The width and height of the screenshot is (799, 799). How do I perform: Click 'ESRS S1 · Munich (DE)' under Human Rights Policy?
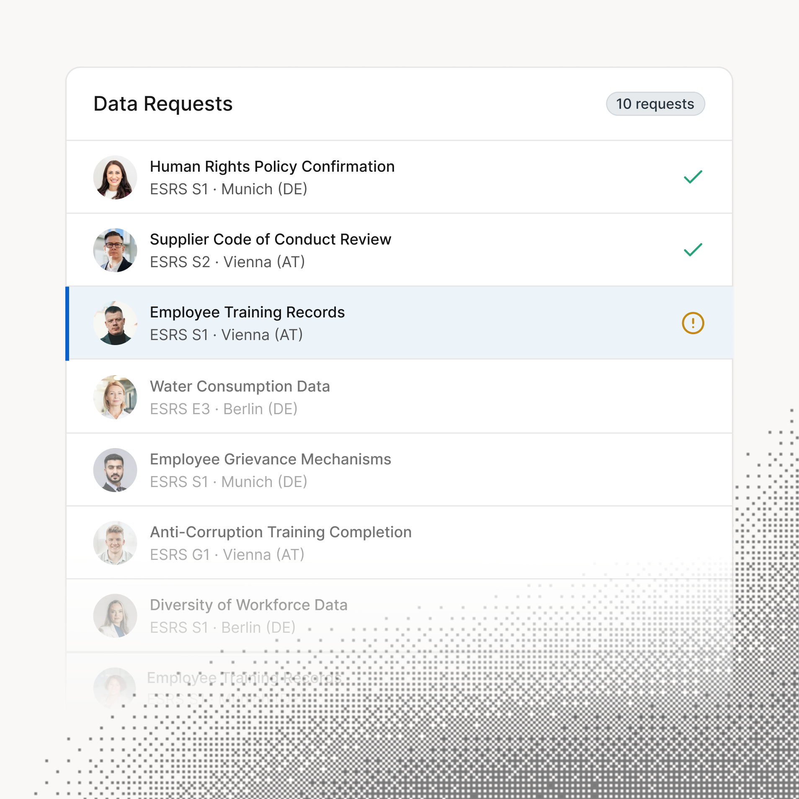(229, 189)
